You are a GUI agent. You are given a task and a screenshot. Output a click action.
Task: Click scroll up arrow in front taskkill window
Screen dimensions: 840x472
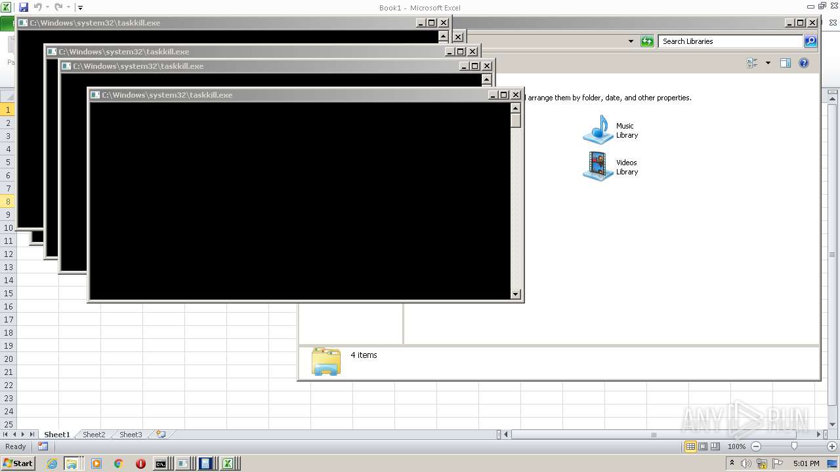click(x=515, y=108)
